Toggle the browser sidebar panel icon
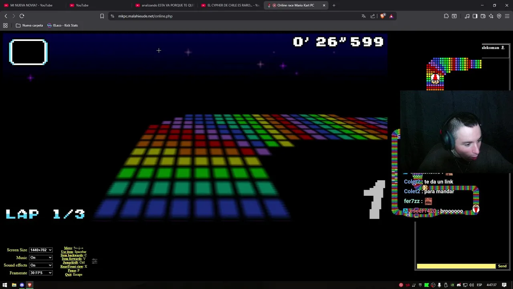Image resolution: width=513 pixels, height=289 pixels. coord(475,16)
